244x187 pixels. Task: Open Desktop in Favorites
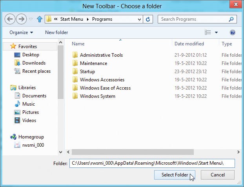point(31,55)
